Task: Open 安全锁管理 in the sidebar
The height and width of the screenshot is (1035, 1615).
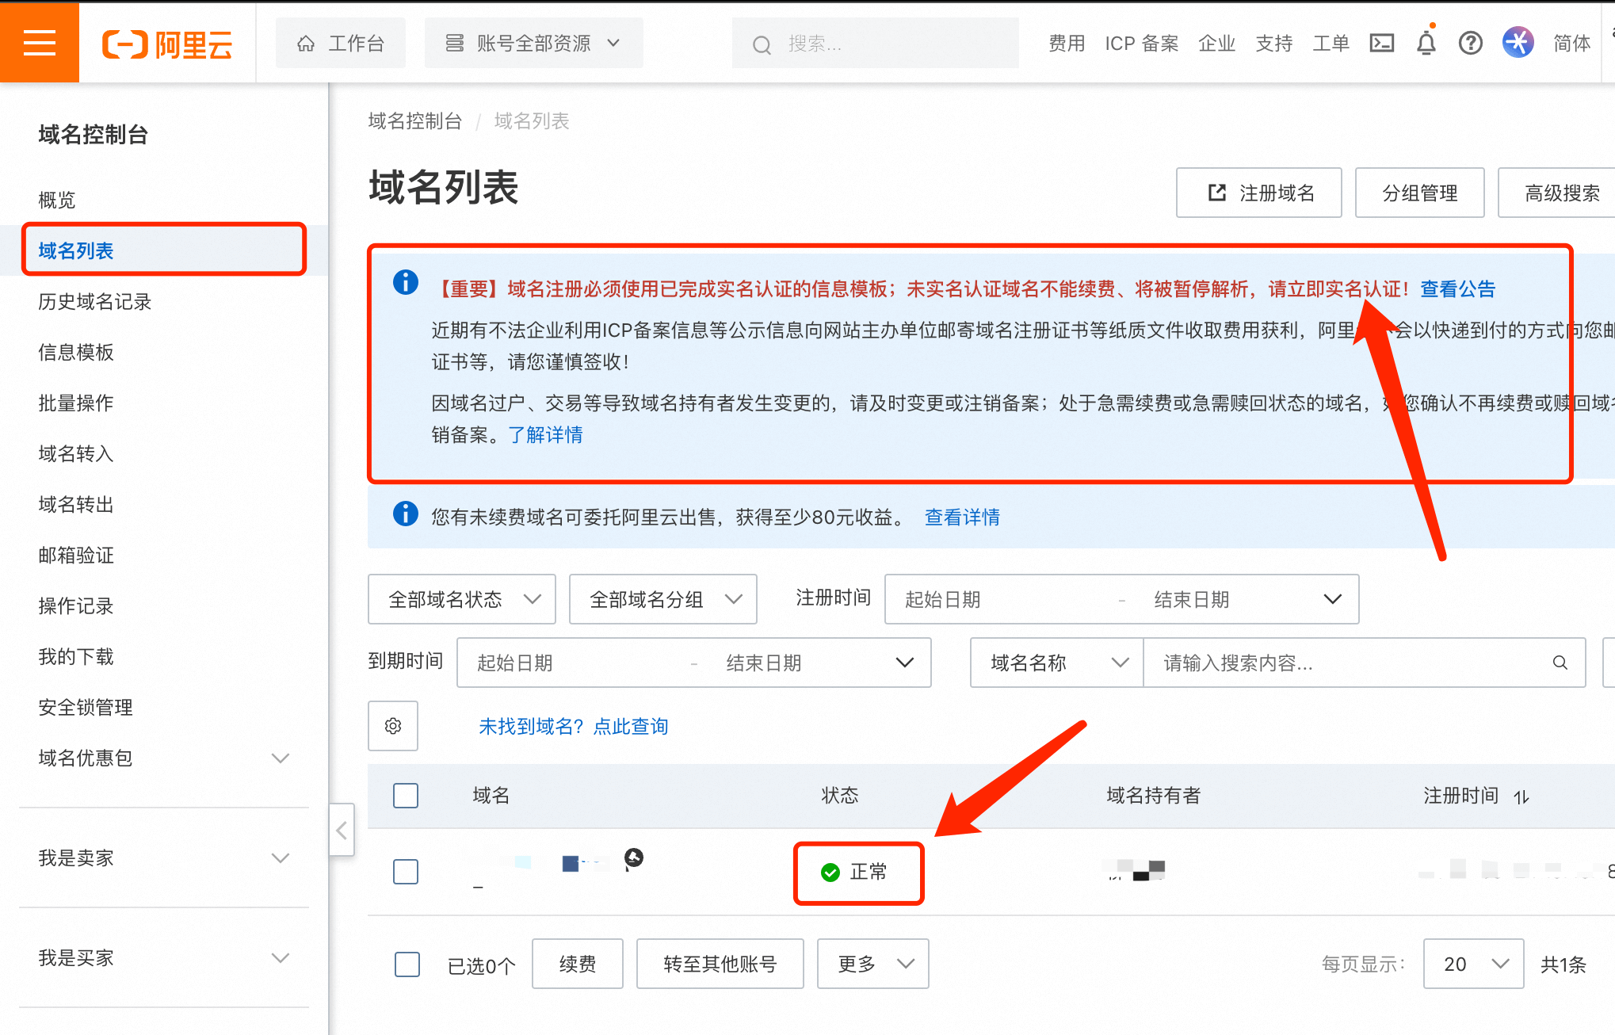Action: pyautogui.click(x=86, y=707)
